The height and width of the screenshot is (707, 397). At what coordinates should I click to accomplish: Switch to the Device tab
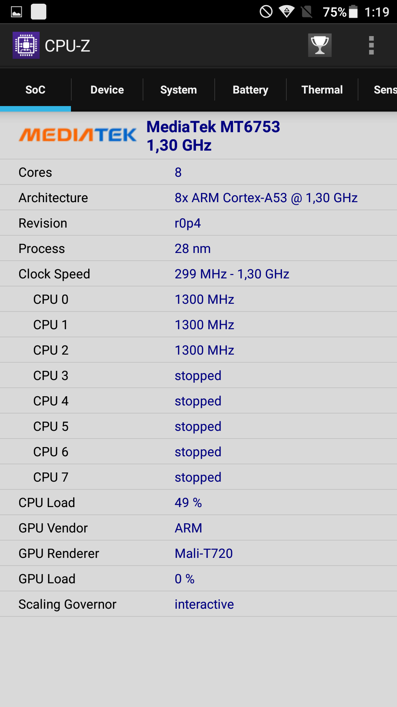107,89
